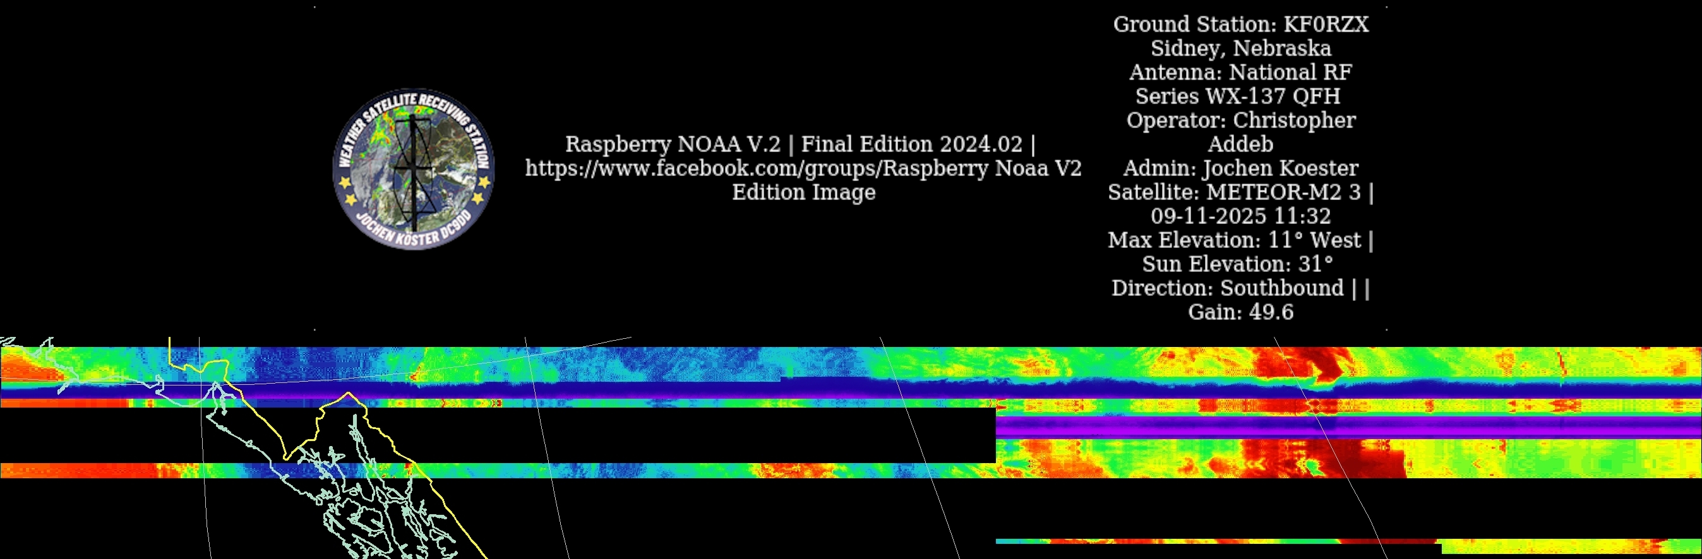Screen dimensions: 1702x559
Task: Select the Ground Station KF0RZX text
Action: pos(1240,25)
